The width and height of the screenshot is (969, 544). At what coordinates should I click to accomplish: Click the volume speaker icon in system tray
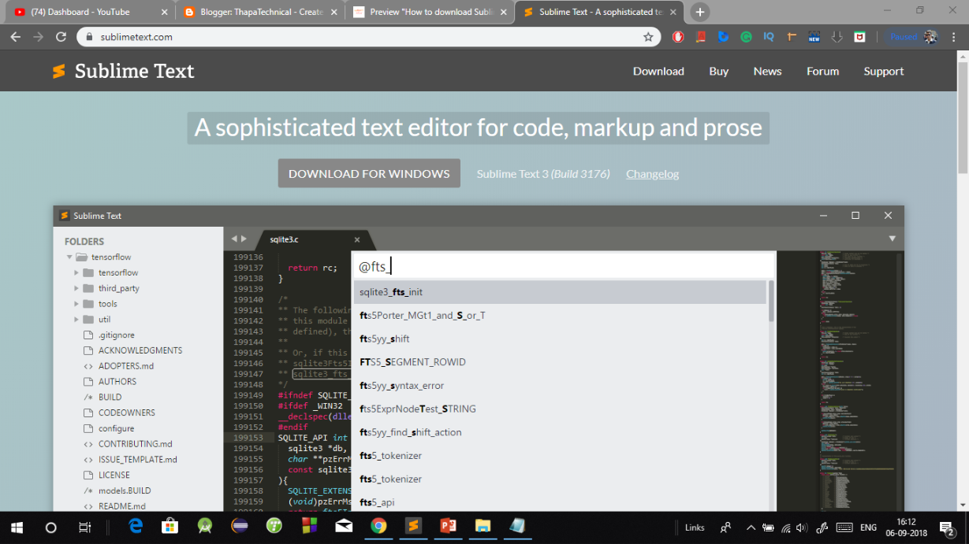click(x=802, y=527)
